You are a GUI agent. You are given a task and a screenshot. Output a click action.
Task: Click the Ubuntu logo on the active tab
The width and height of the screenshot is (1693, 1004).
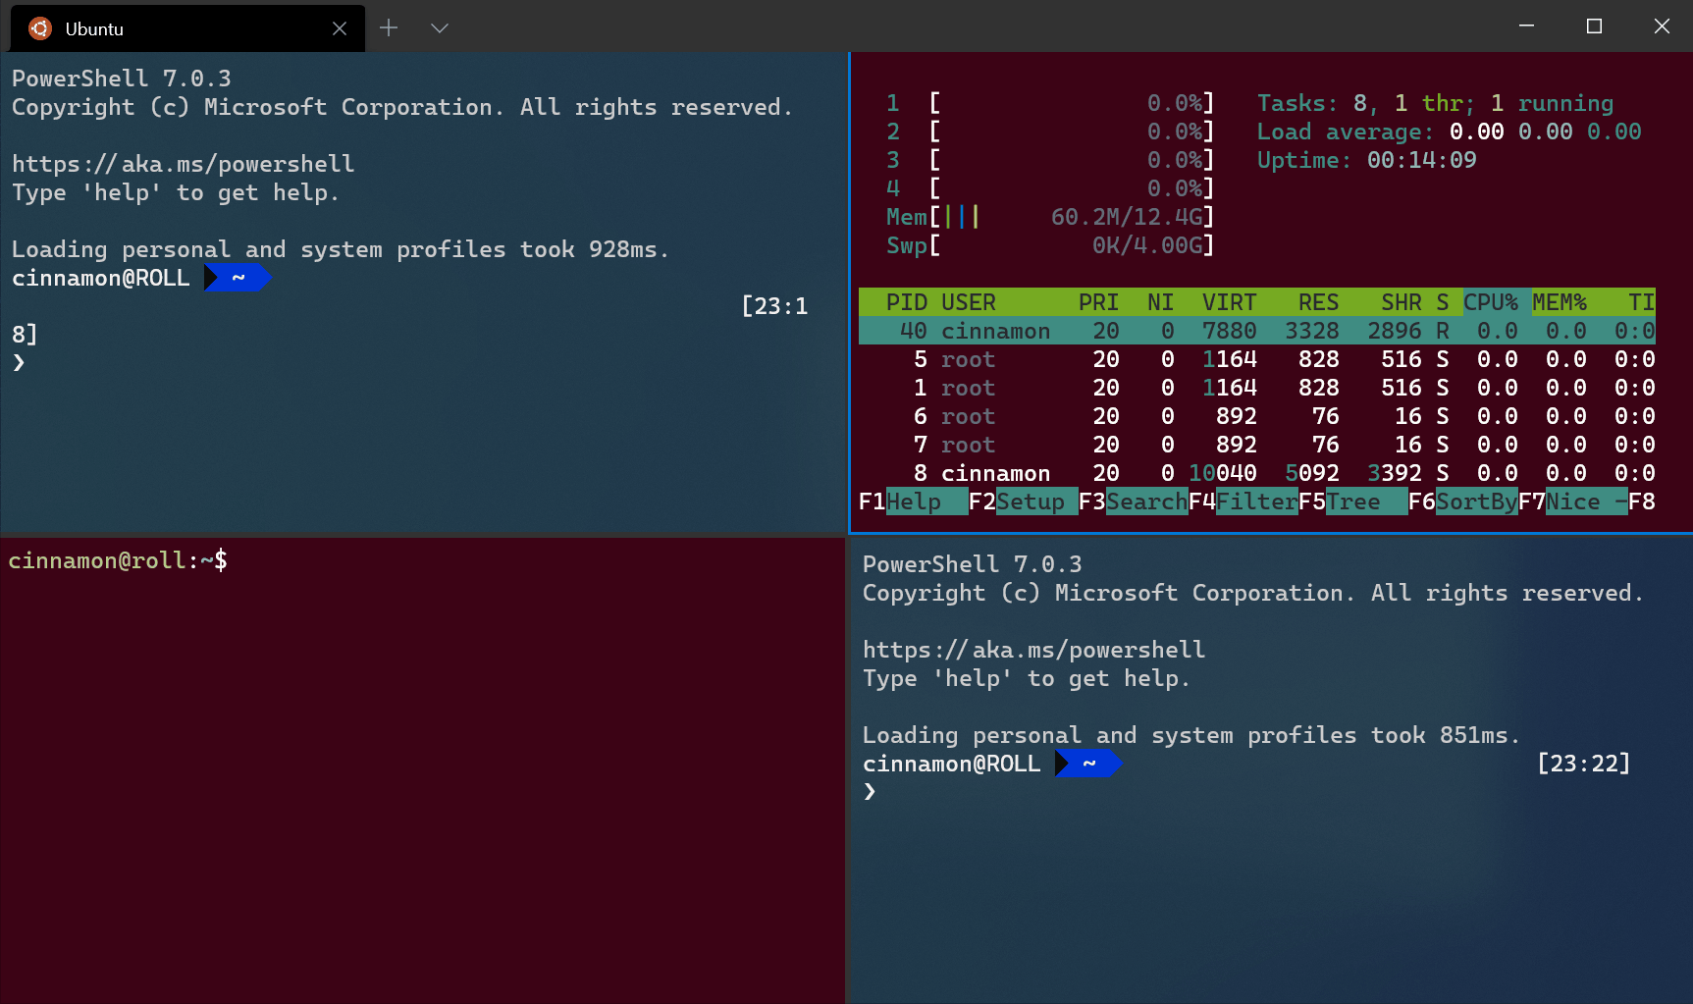pos(39,28)
